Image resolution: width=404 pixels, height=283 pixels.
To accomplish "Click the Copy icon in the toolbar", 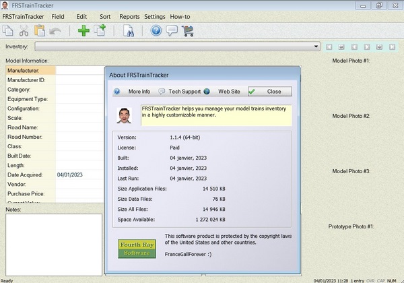I will click(x=7, y=31).
